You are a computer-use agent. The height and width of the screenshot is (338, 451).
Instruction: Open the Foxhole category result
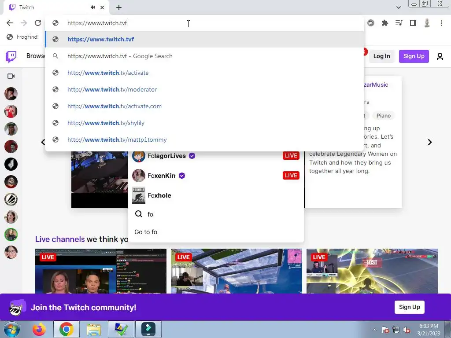point(216,195)
